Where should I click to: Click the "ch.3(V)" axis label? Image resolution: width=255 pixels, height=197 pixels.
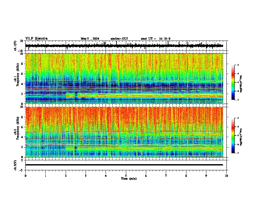click(15, 165)
